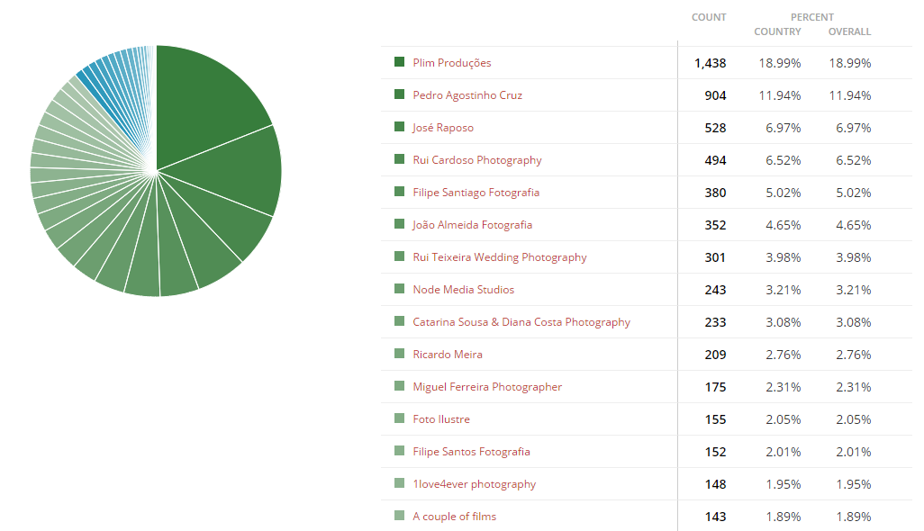Select the count value 243
The image size is (924, 531).
click(x=715, y=290)
